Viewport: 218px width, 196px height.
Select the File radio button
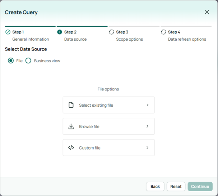[x=11, y=61]
